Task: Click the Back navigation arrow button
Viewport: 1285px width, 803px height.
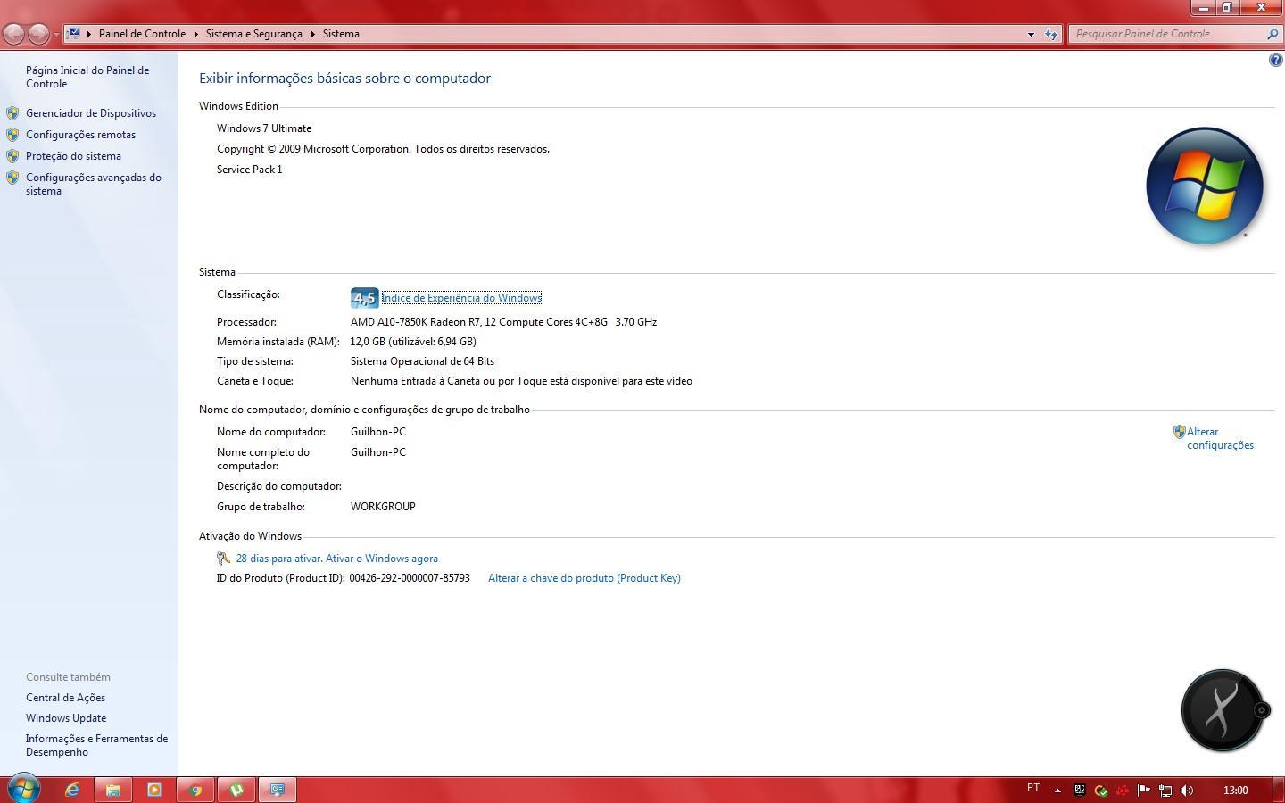Action: (13, 34)
